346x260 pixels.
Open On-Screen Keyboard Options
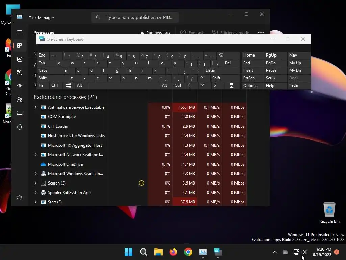(252, 86)
